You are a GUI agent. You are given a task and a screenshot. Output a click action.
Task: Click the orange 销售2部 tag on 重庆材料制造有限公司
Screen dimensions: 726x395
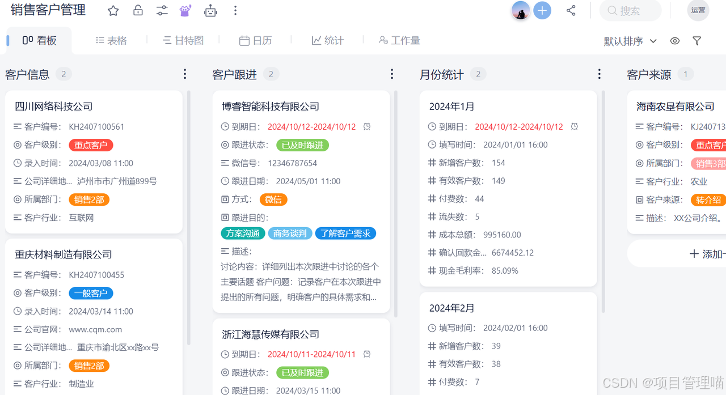pos(89,366)
